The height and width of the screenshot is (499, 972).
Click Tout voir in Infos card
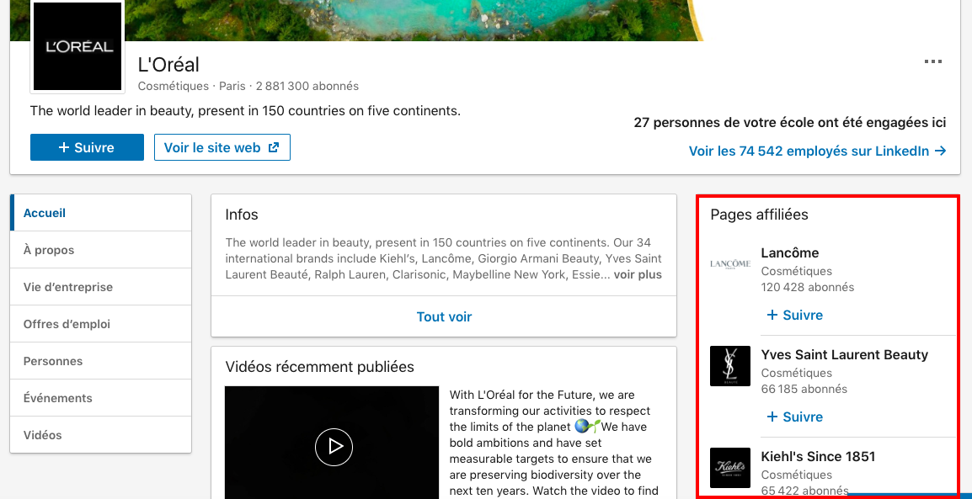coord(444,317)
